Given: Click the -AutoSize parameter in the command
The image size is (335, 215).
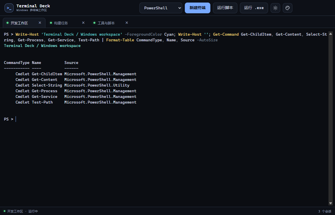Looking at the screenshot, I should [x=207, y=40].
